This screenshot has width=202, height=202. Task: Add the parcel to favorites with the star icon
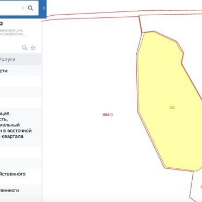(33, 48)
